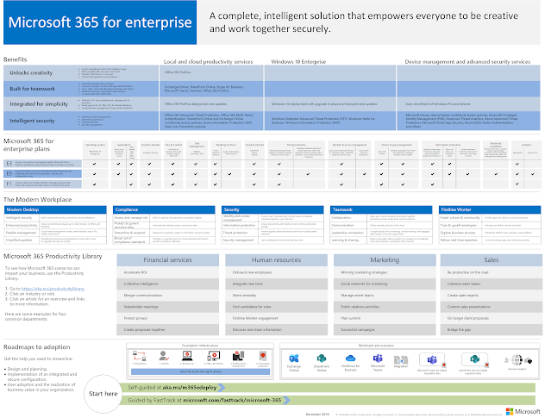Select the Compliance panel header
This screenshot has width=551, height=418.
click(164, 209)
